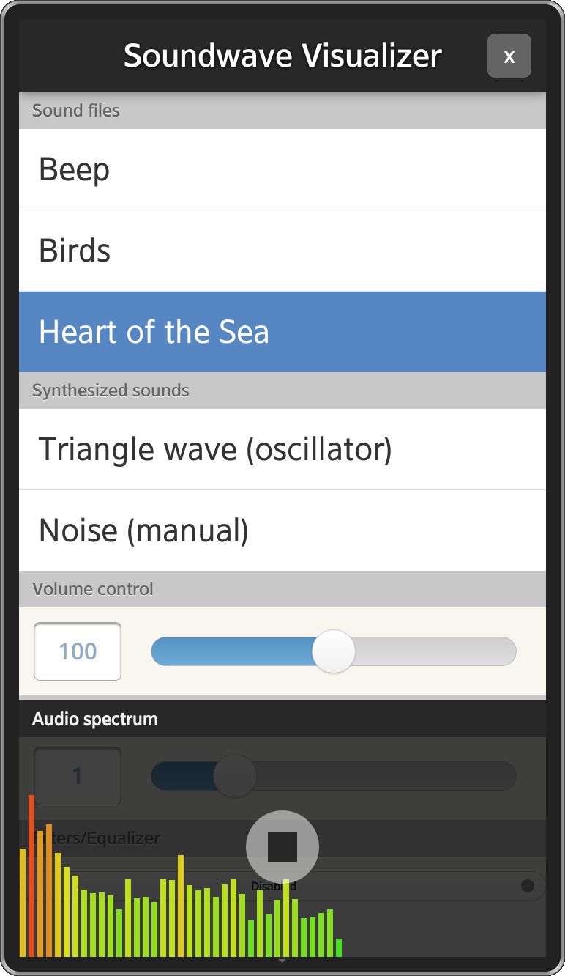Stop the currently playing sound
The width and height of the screenshot is (565, 976).
pos(282,846)
